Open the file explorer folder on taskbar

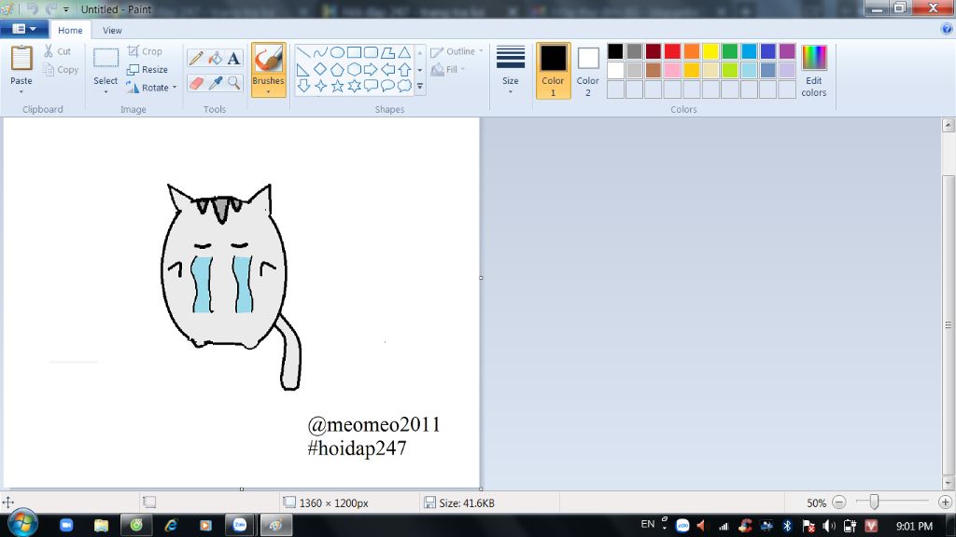click(x=101, y=525)
